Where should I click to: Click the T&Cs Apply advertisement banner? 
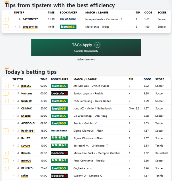click(x=86, y=48)
